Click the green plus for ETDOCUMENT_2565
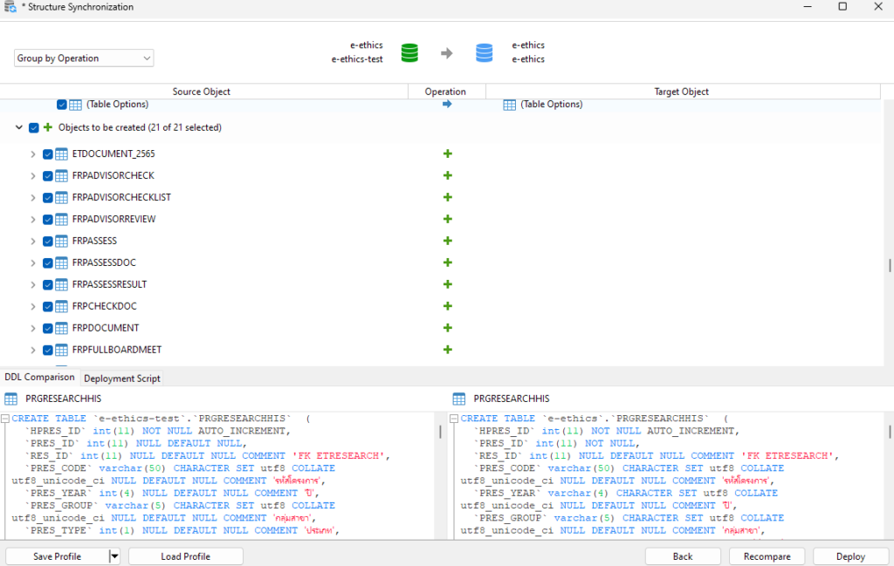This screenshot has width=894, height=566. [x=447, y=153]
